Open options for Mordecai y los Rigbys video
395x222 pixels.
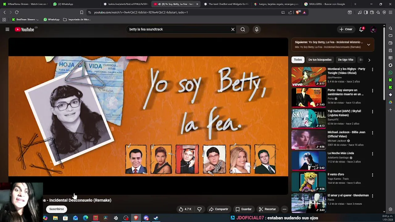[x=372, y=70]
